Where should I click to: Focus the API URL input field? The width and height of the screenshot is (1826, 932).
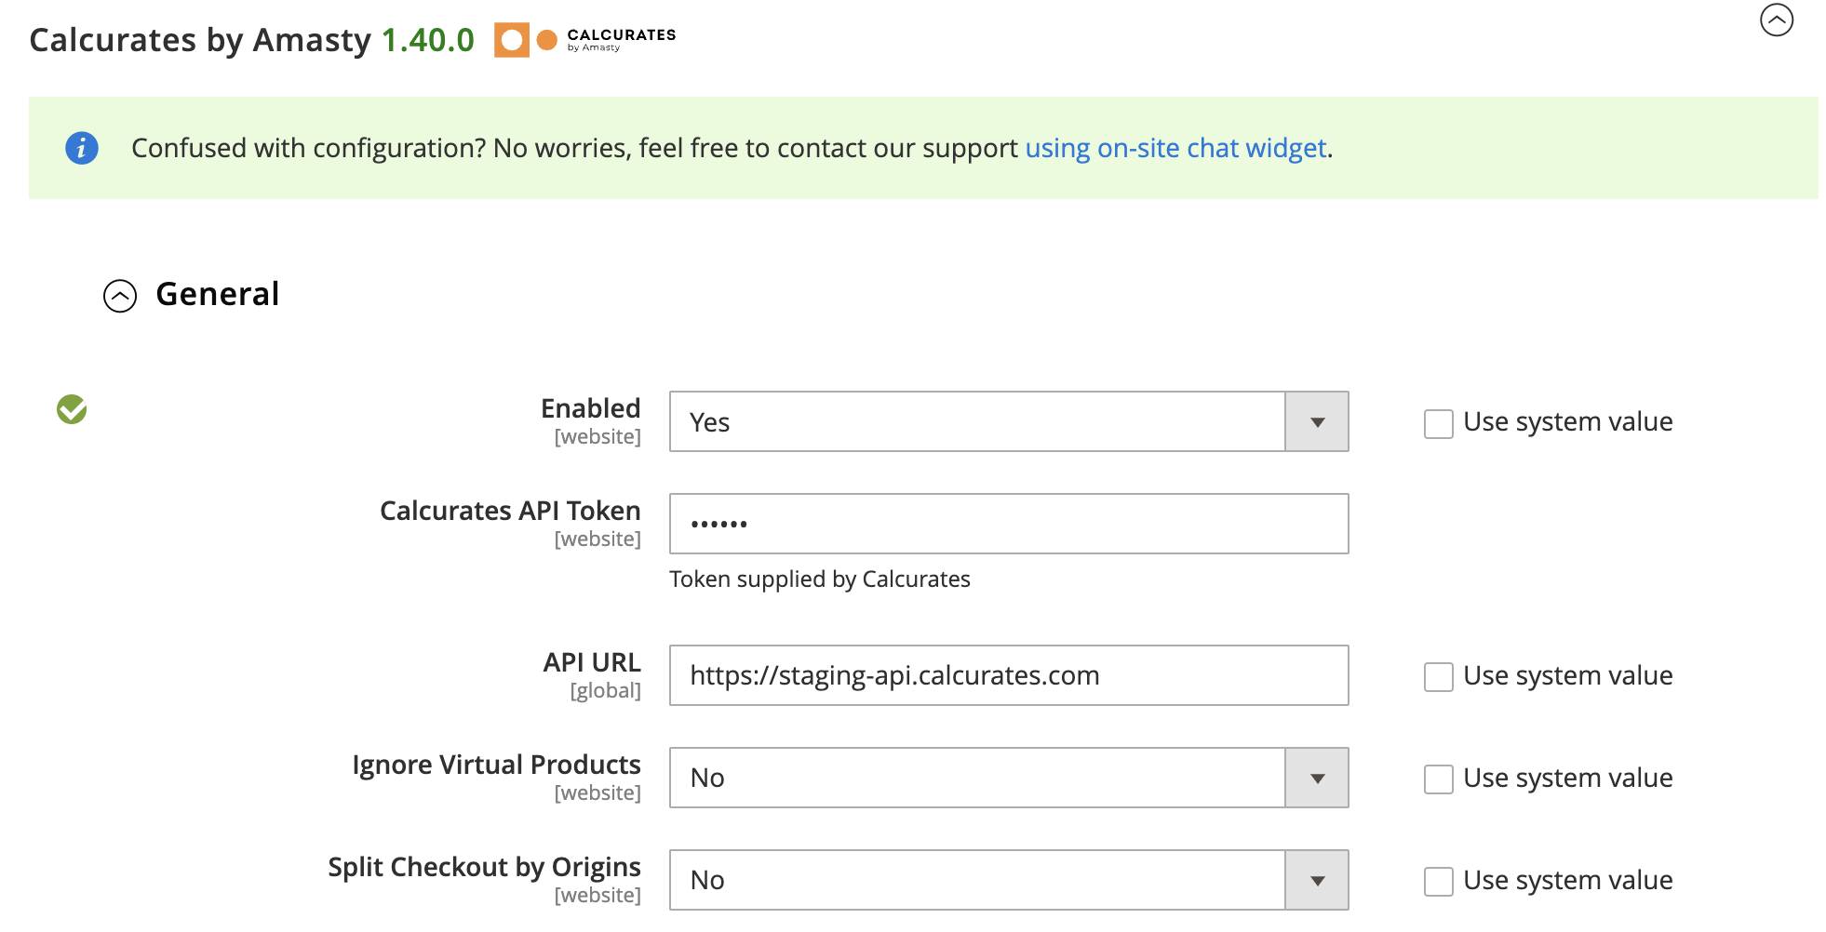pyautogui.click(x=1009, y=675)
